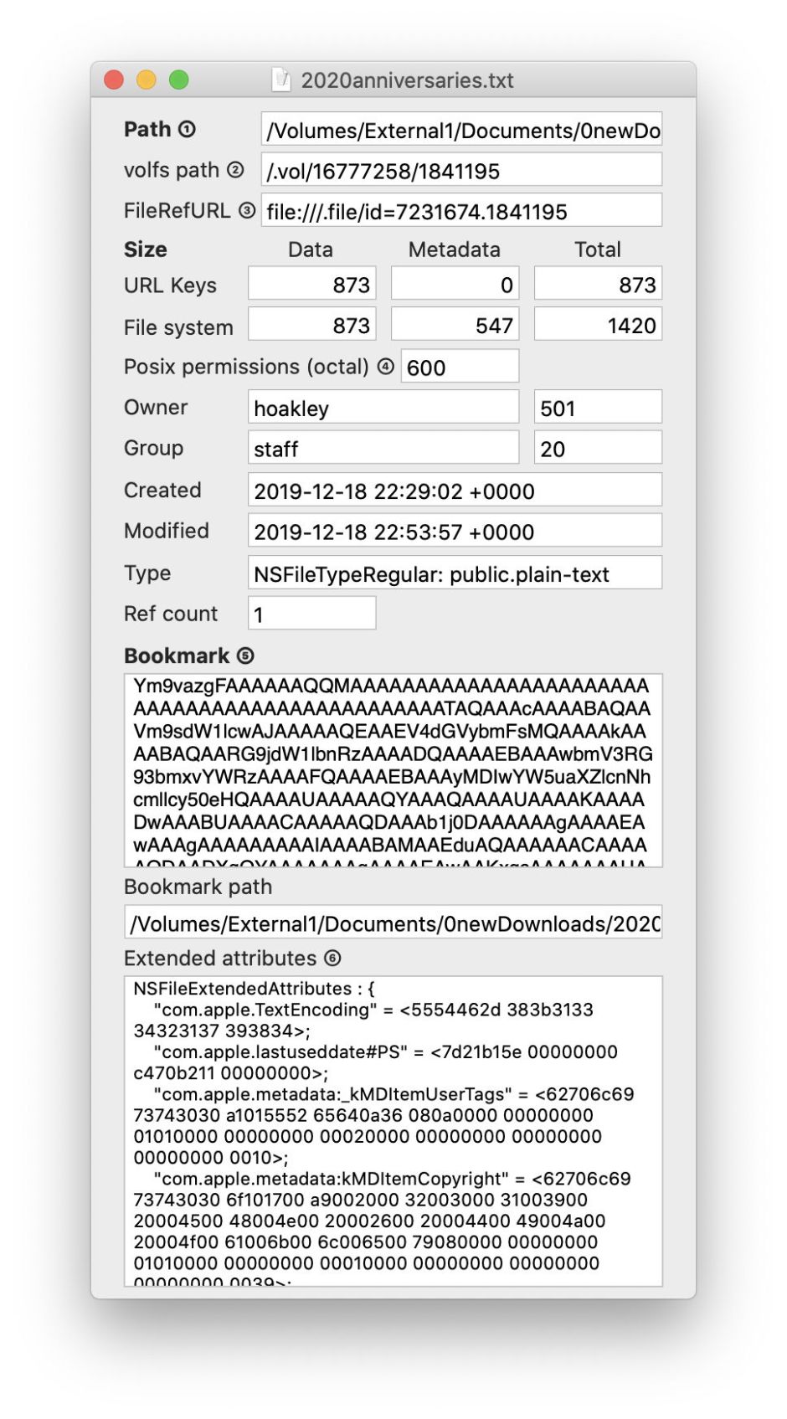Click the volfs path field with /.vol/16777258/1841195
The image size is (787, 1419).
(460, 170)
